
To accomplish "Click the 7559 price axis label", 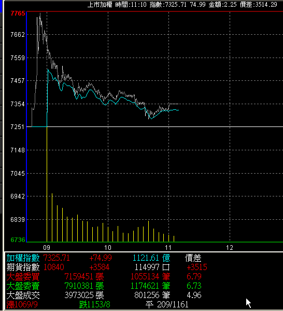I will 18,58.
